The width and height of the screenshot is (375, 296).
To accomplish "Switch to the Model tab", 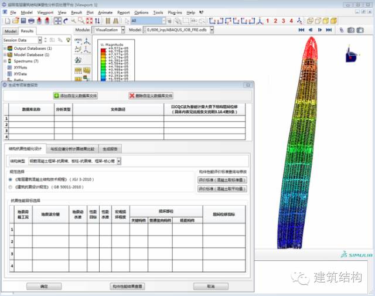I will point(11,31).
